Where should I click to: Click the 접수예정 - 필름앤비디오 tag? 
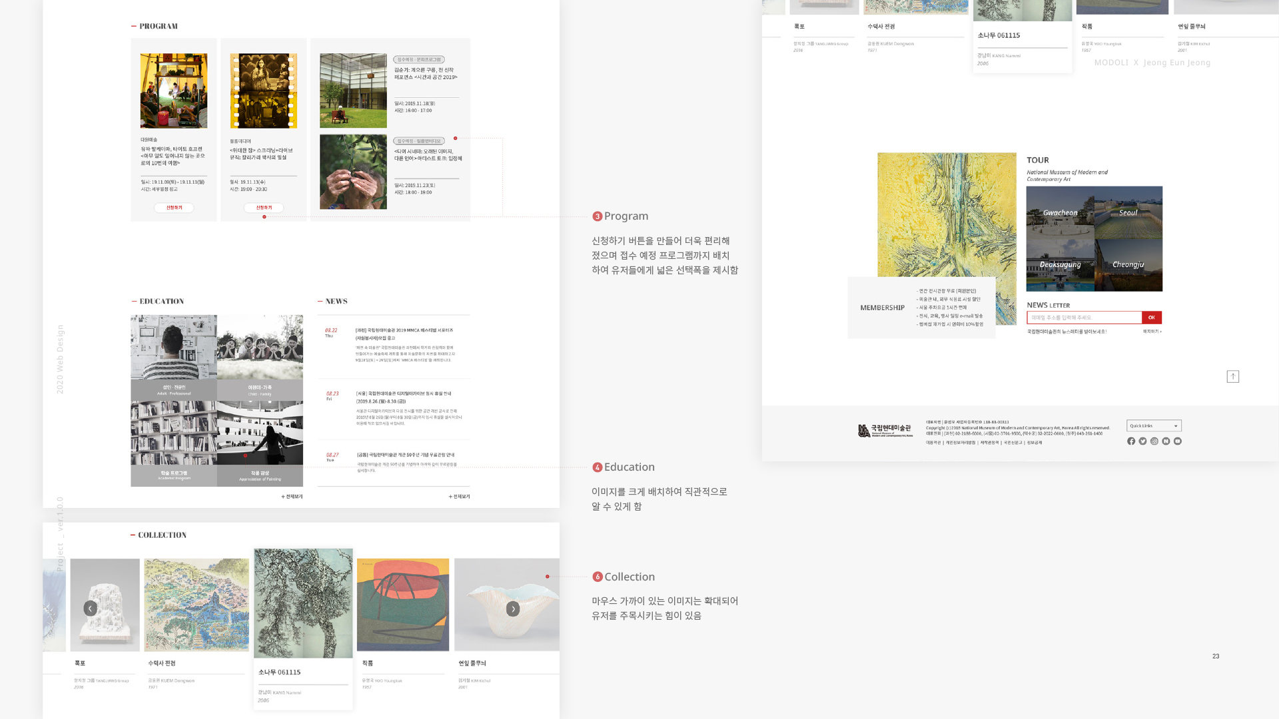[x=419, y=141]
